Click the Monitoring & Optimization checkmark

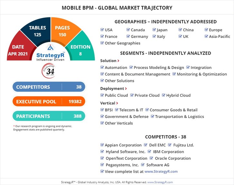coord(174,74)
